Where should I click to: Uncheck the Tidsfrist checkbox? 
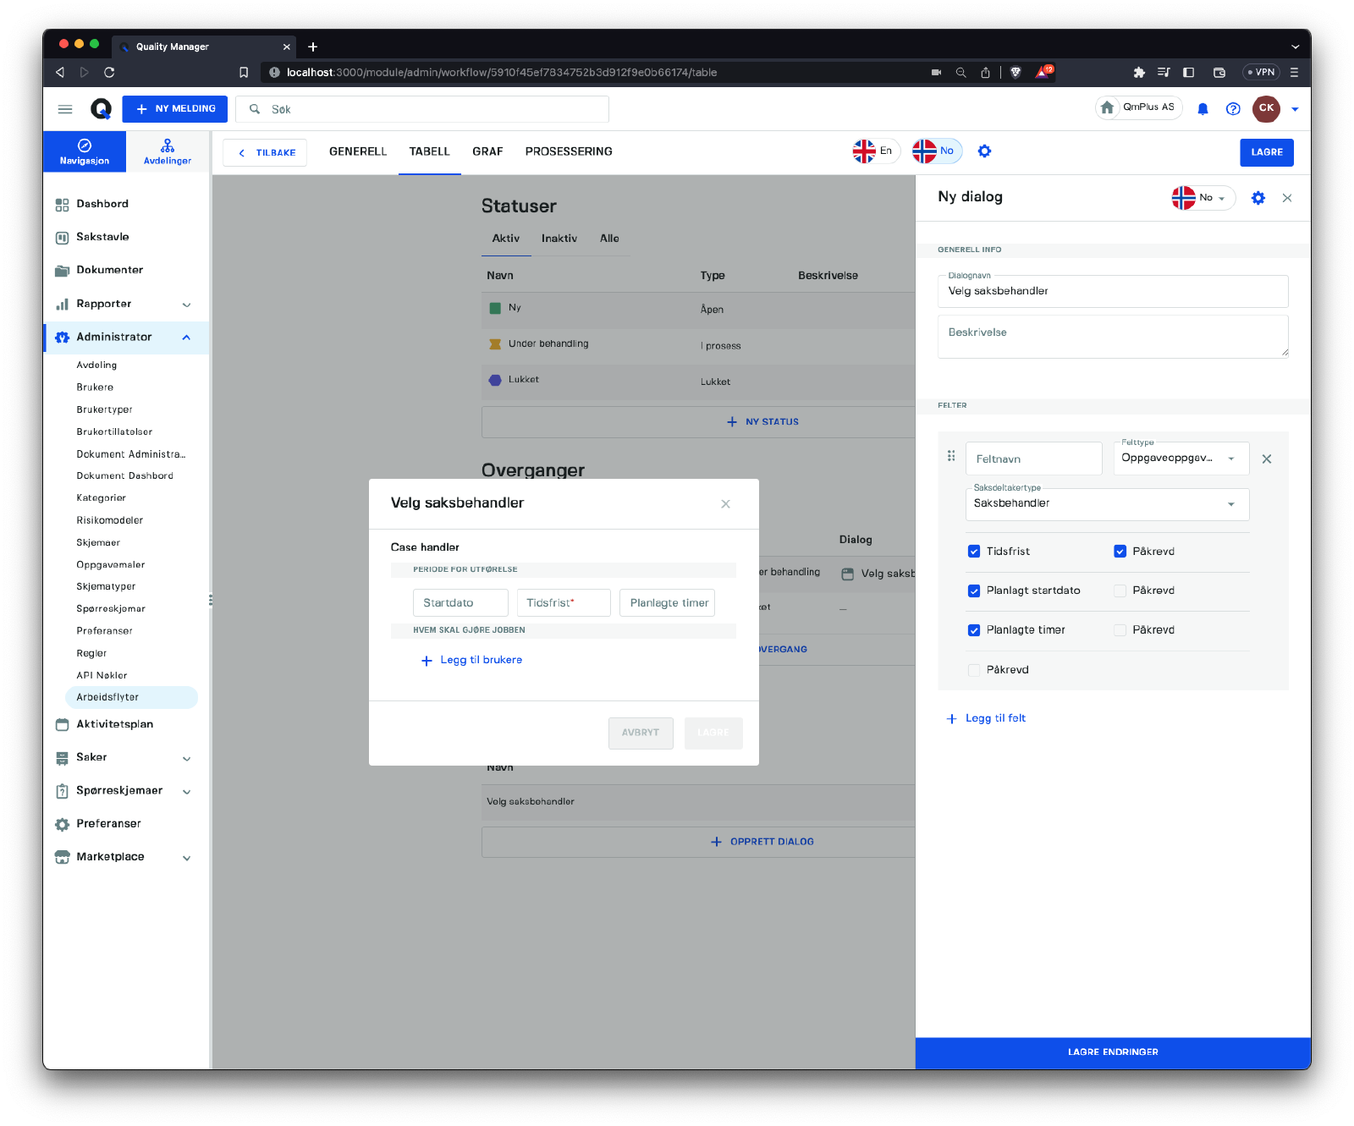tap(974, 552)
